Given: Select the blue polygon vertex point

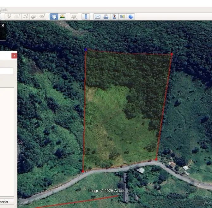Looking at the screenshot, I should 86,50.
